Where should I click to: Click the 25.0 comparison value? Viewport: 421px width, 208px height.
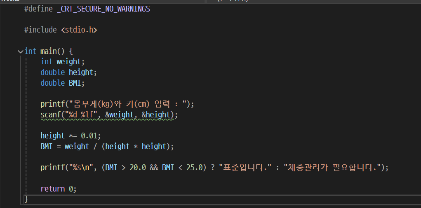[194, 168]
